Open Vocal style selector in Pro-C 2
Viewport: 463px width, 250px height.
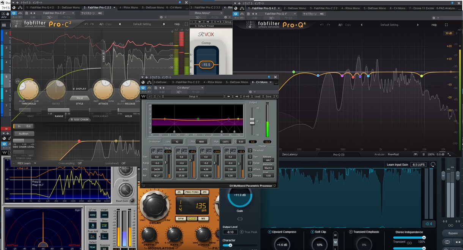pos(79,98)
